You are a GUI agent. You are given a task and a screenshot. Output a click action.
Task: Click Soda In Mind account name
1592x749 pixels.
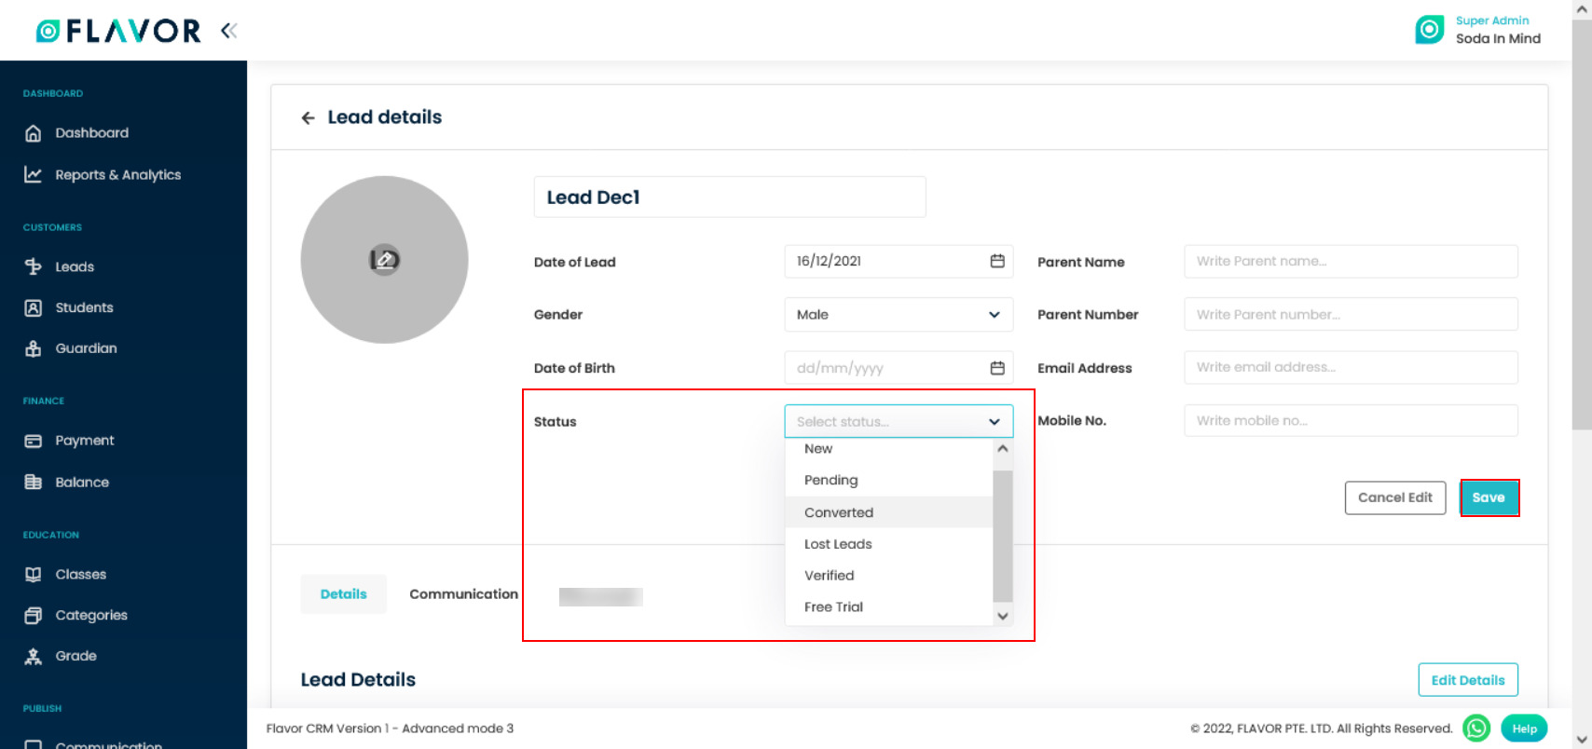(x=1498, y=38)
